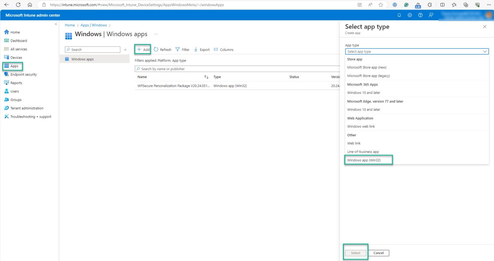Expand the Select app type dropdown
This screenshot has height=261, width=494.
tap(416, 51)
